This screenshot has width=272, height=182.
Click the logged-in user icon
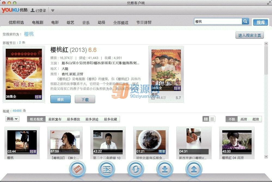[32, 10]
